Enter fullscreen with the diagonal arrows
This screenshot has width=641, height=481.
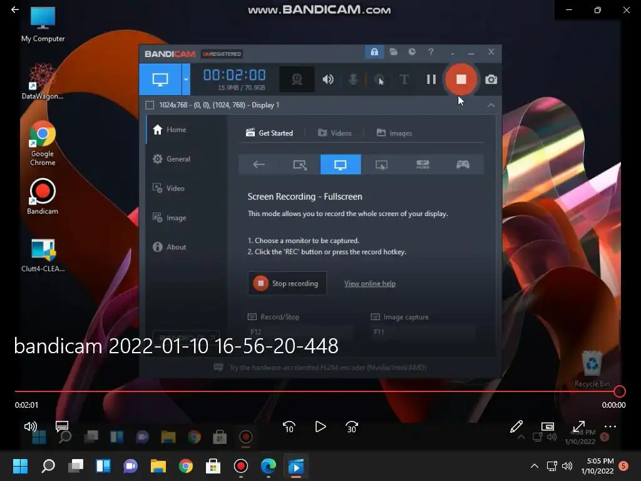click(x=579, y=427)
